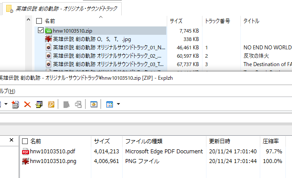
Task: Sort explorer list by トラック番号 column
Action: tap(217, 21)
